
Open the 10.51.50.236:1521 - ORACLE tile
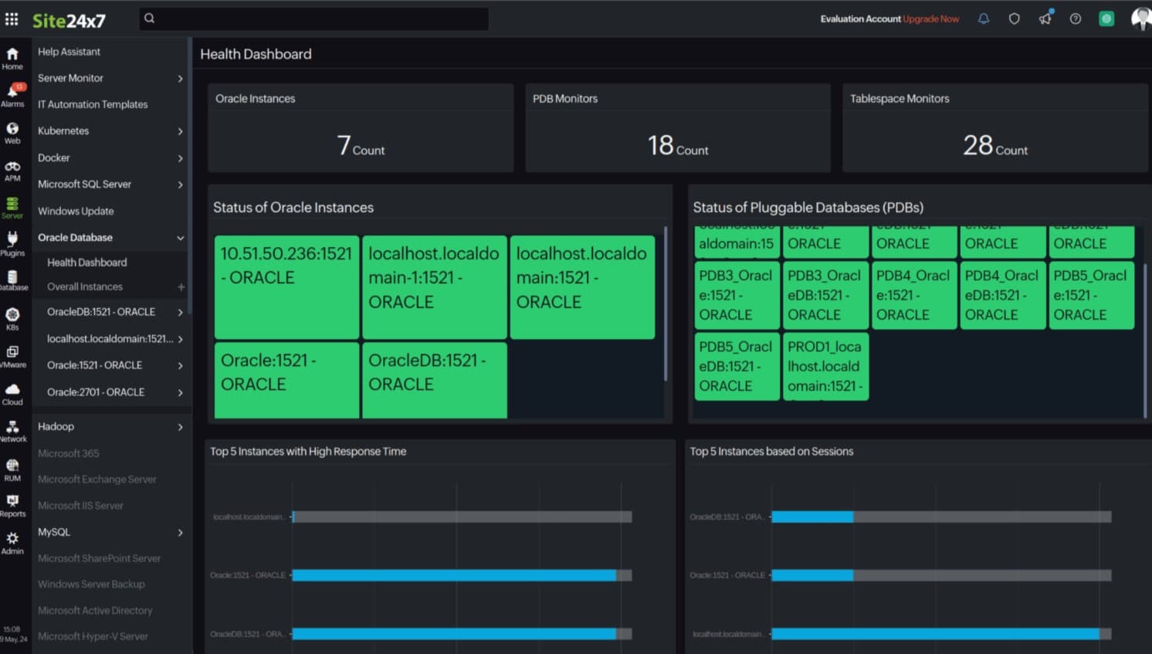click(286, 287)
